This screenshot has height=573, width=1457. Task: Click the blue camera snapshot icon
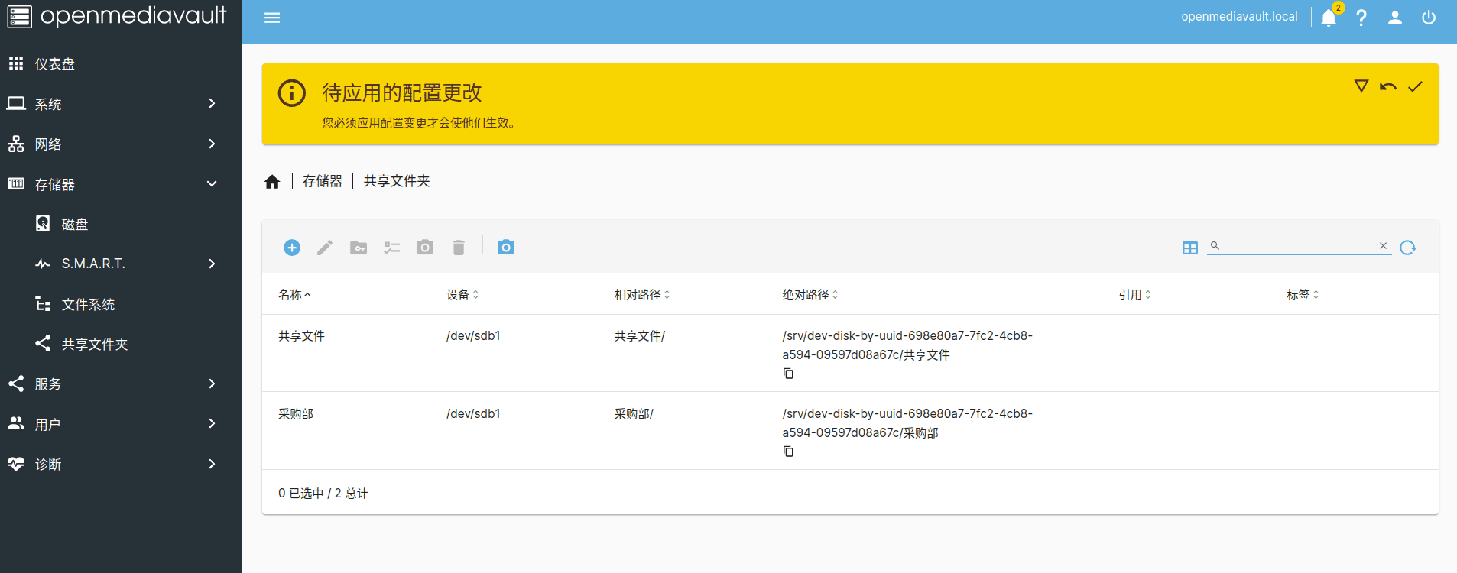tap(506, 248)
